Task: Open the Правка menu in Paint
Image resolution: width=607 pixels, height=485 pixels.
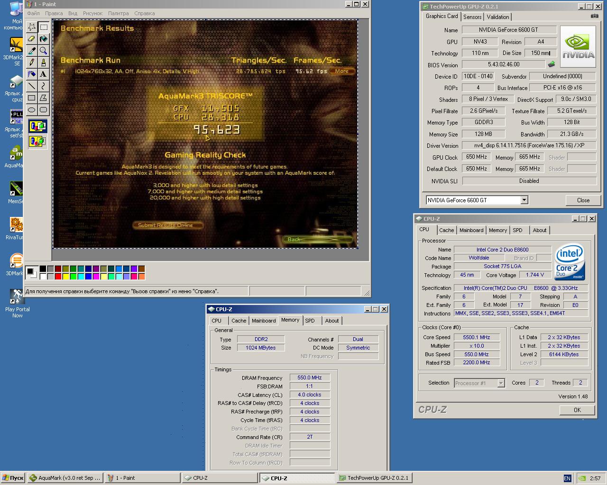Action: (54, 13)
